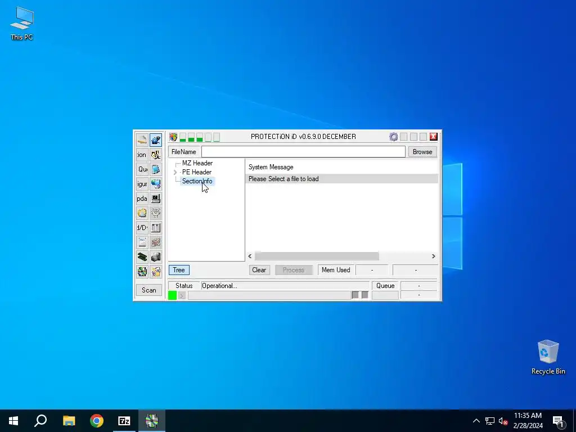This screenshot has height=432, width=576.
Task: Click the hand icon in sidebar's top-left
Action: 142,140
